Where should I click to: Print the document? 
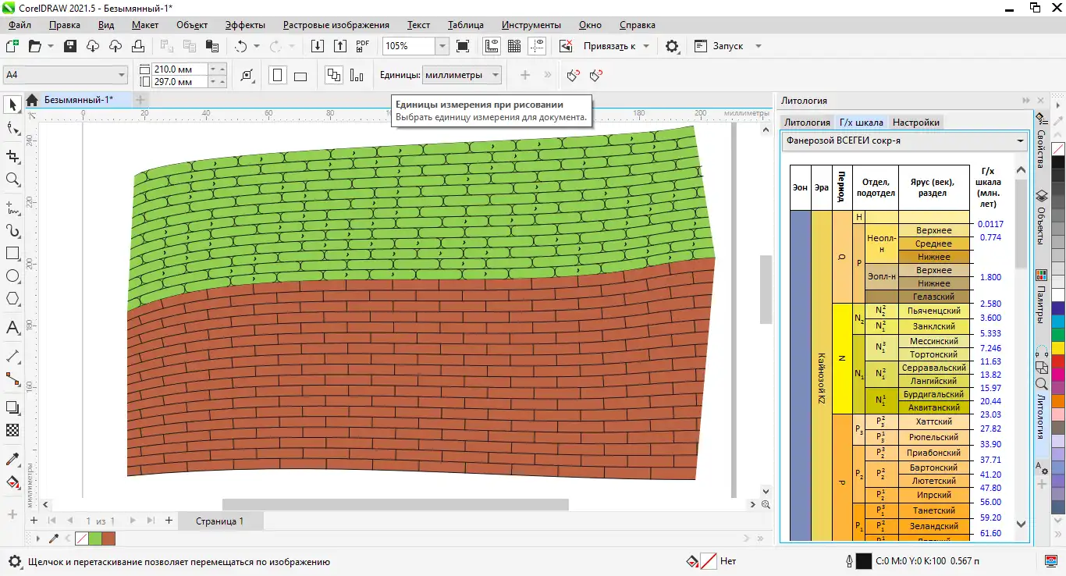pyautogui.click(x=138, y=46)
